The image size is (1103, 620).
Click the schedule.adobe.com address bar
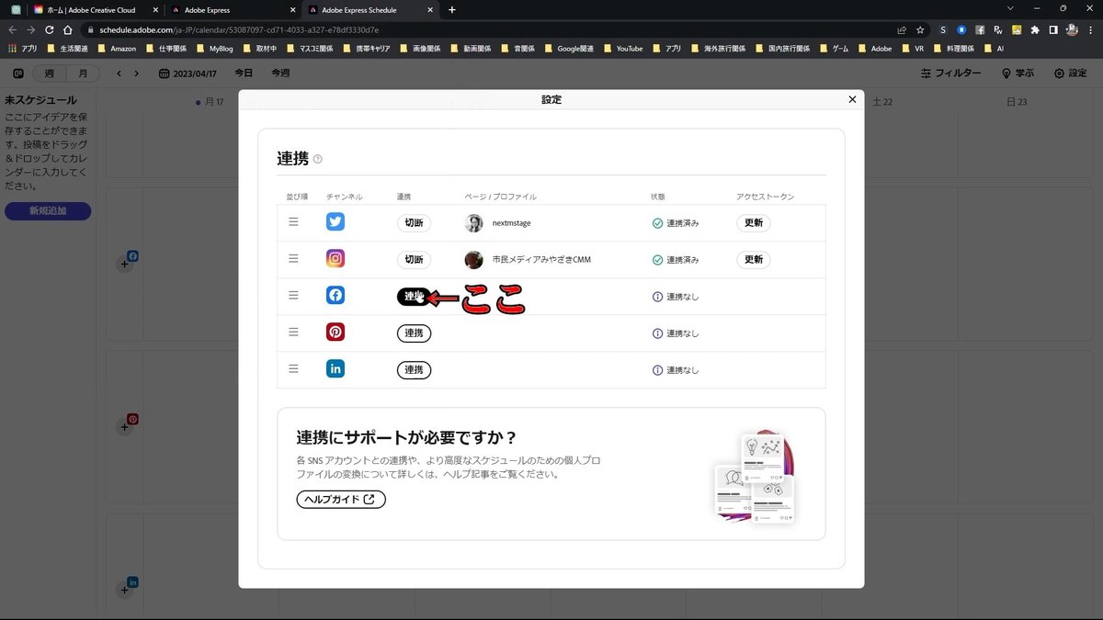coord(487,29)
